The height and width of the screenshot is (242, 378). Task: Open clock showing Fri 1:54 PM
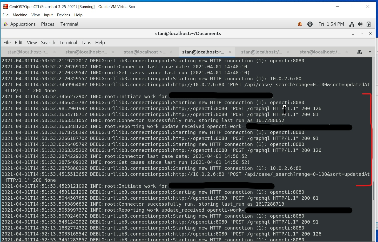pyautogui.click(x=331, y=24)
